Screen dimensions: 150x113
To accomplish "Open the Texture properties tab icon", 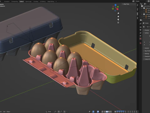I will [x=141, y=43].
